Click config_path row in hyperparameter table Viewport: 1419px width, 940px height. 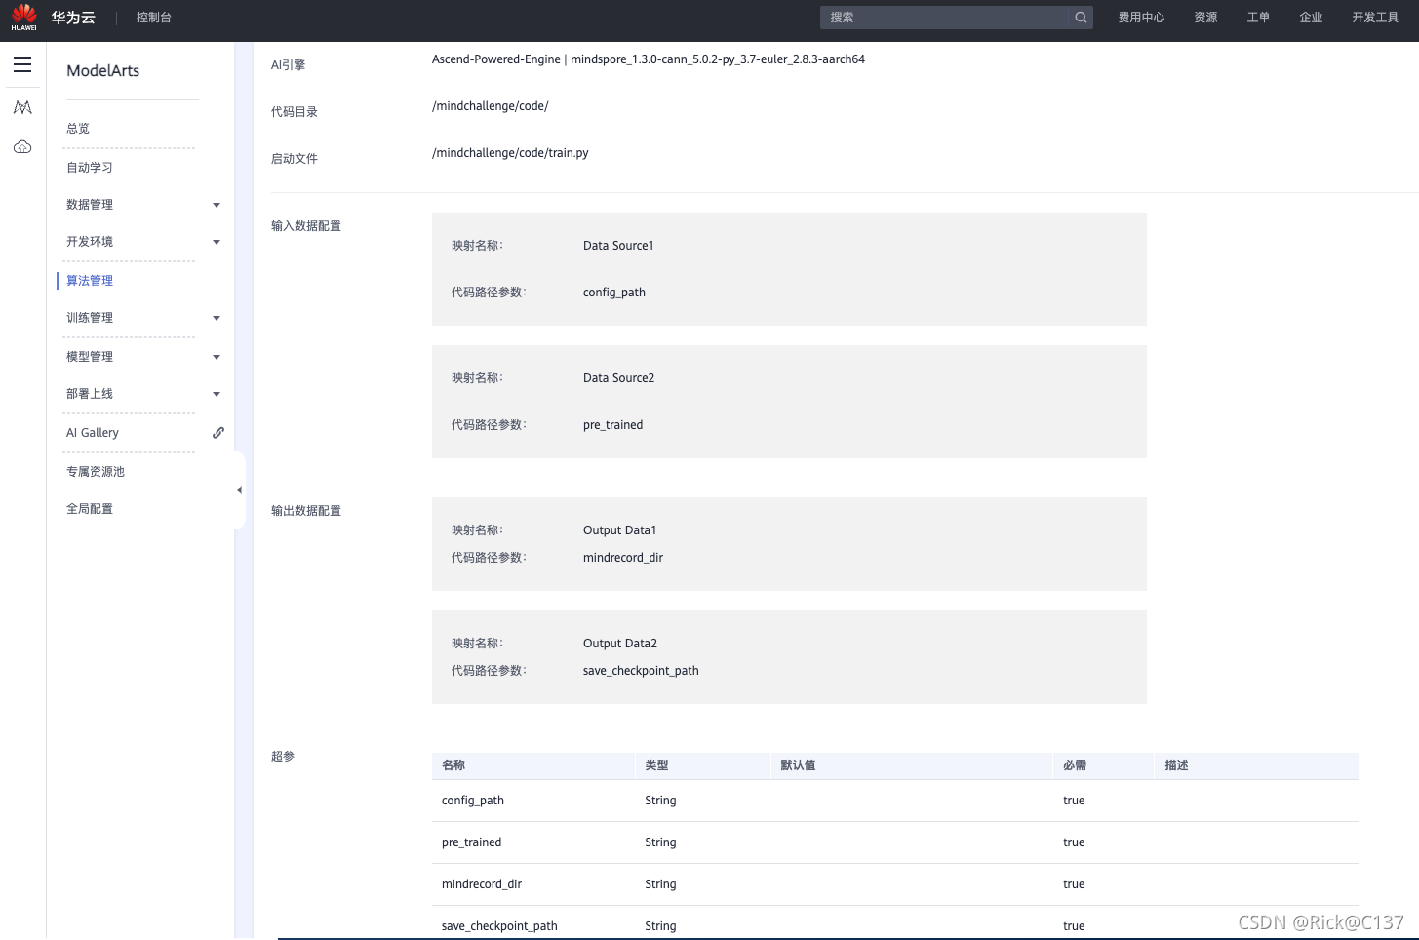895,801
